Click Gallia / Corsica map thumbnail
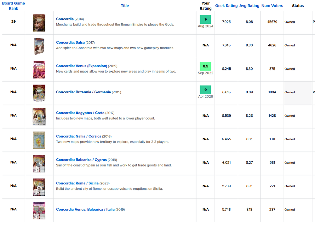The width and height of the screenshot is (315, 226). coord(39,140)
